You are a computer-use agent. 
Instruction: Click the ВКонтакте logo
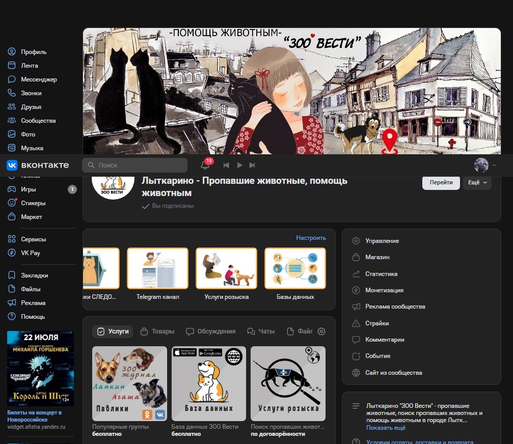pyautogui.click(x=38, y=165)
